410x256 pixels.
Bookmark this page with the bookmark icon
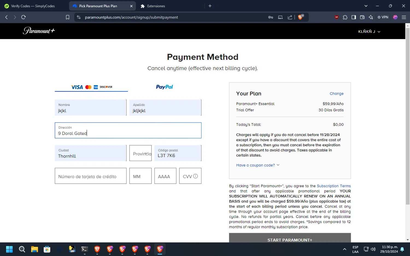68,17
